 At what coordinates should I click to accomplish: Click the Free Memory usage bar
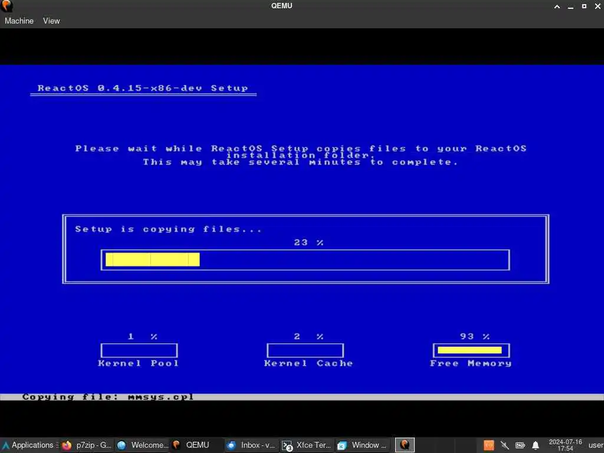(x=471, y=350)
